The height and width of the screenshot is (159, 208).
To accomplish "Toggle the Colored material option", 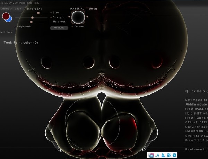I will [x=72, y=27].
